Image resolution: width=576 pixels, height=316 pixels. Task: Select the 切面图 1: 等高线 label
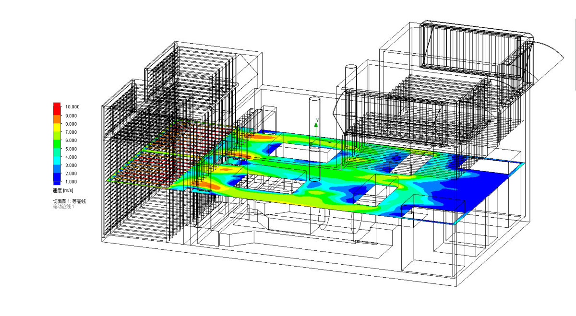[69, 201]
